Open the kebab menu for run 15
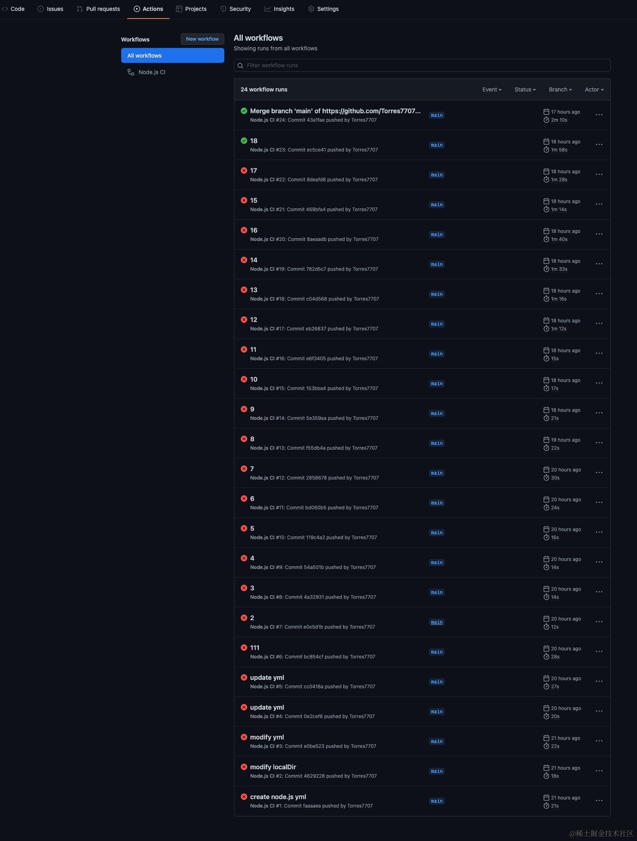Image resolution: width=637 pixels, height=841 pixels. (599, 204)
